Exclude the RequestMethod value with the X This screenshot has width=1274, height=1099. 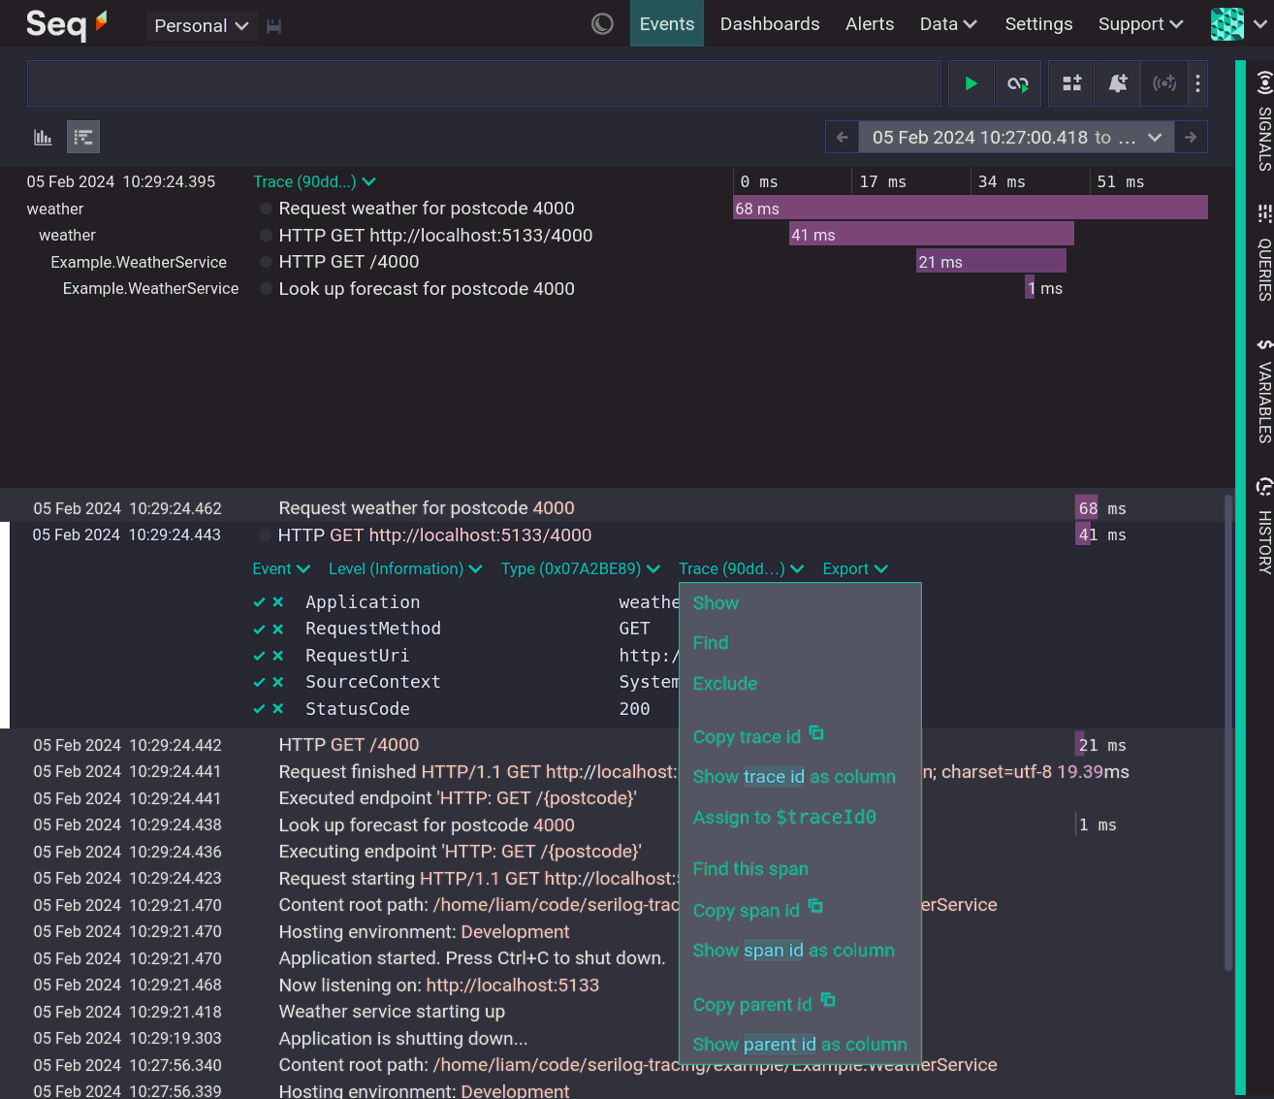[x=278, y=629]
